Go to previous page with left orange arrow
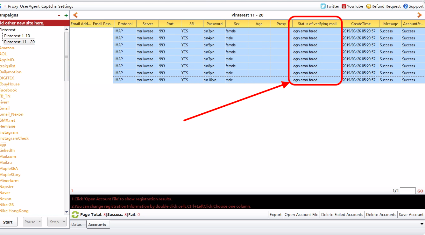This screenshot has height=235, width=425. 75,15
